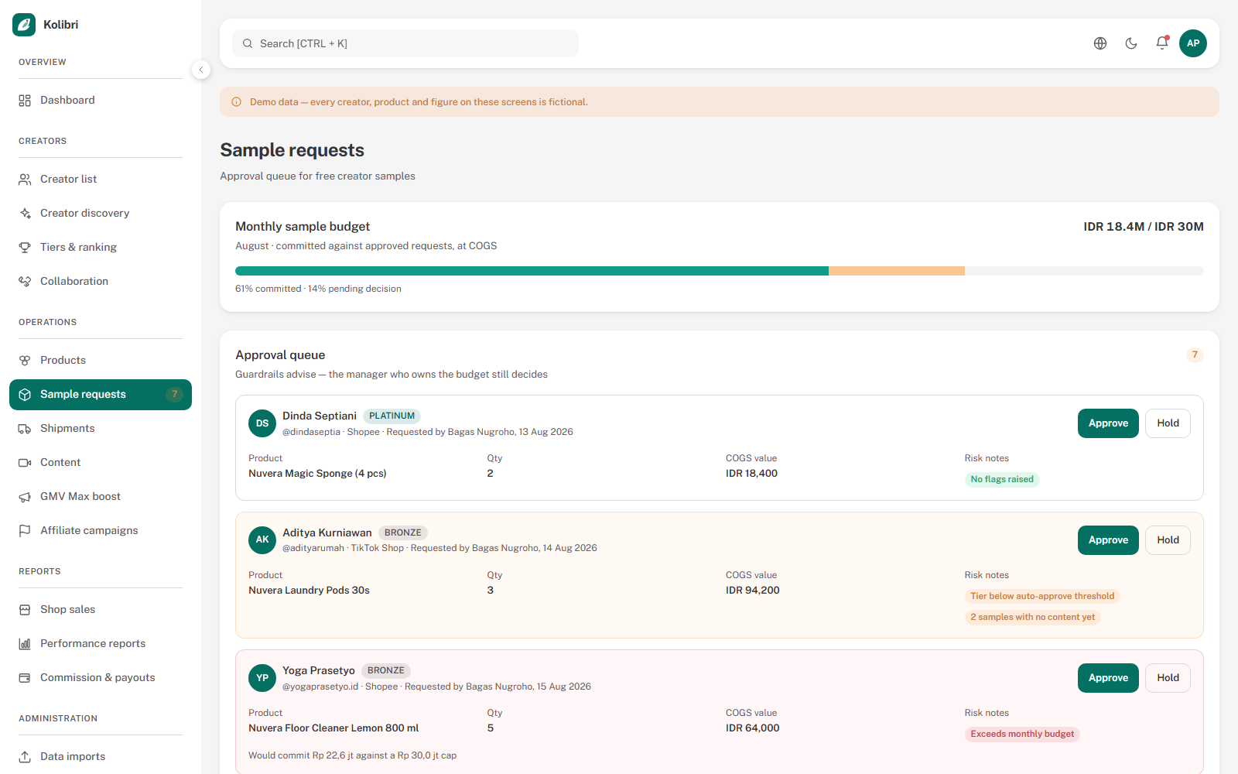Image resolution: width=1238 pixels, height=774 pixels.
Task: Click '2 samples with no content yet' tag
Action: coord(1033,618)
